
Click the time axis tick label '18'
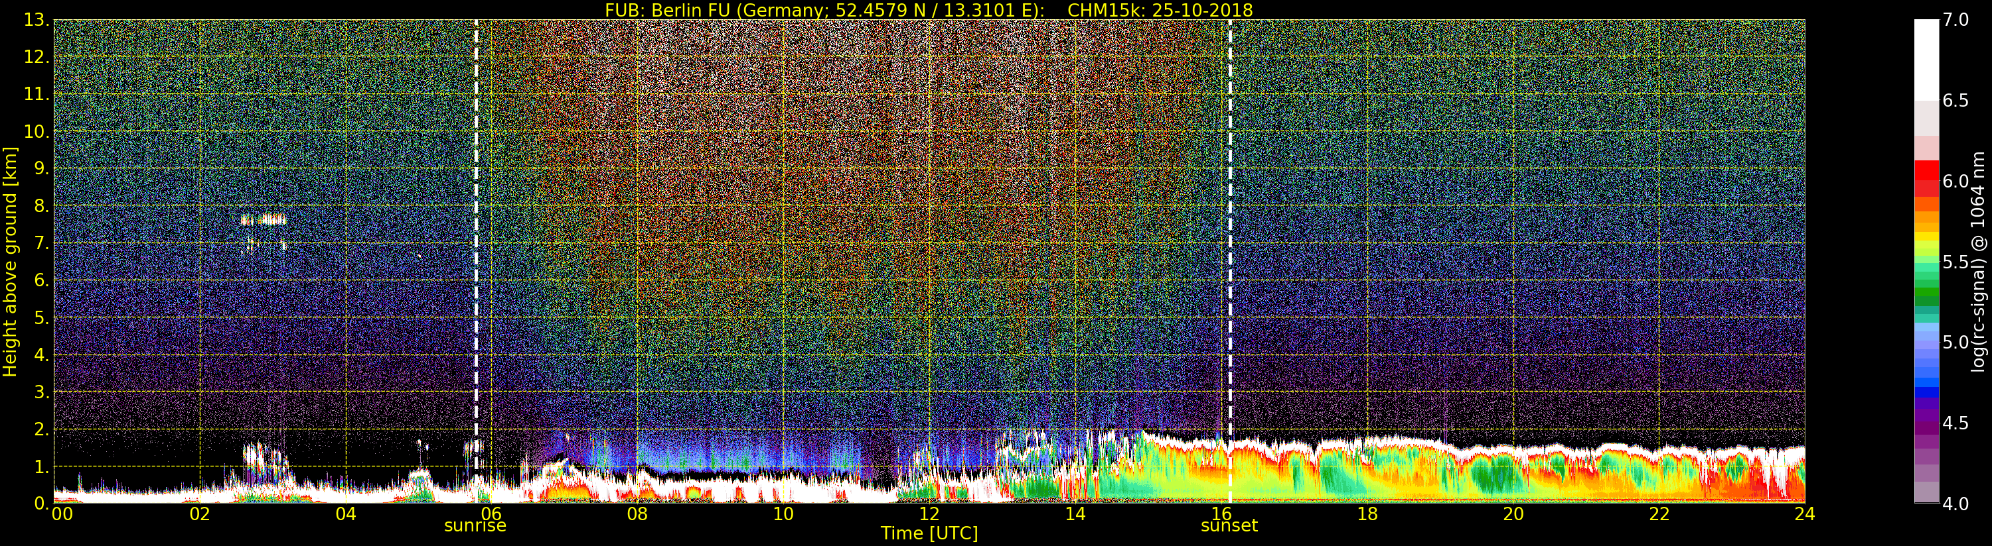(x=1367, y=514)
